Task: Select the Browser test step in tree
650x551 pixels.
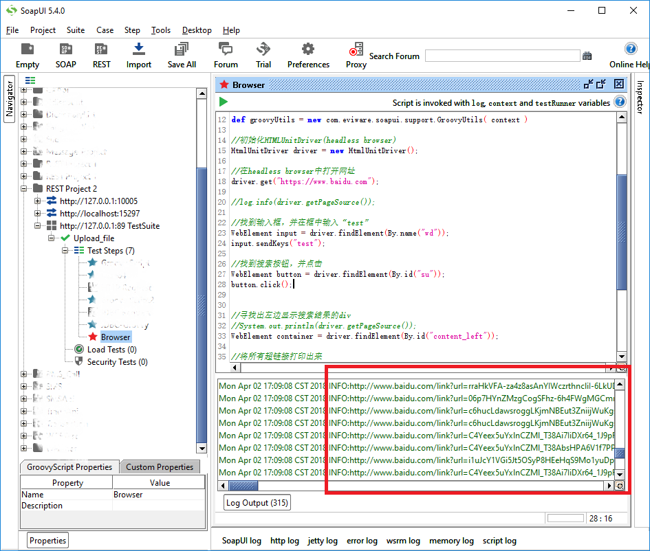Action: [116, 337]
